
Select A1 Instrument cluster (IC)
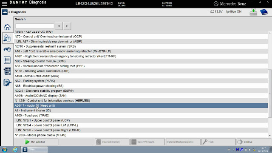pyautogui.click(x=141, y=110)
